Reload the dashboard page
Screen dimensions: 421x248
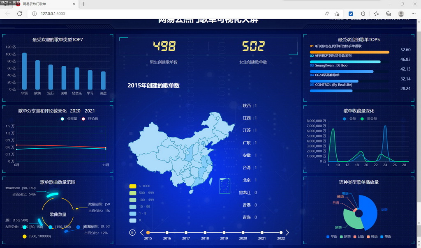tap(19, 14)
